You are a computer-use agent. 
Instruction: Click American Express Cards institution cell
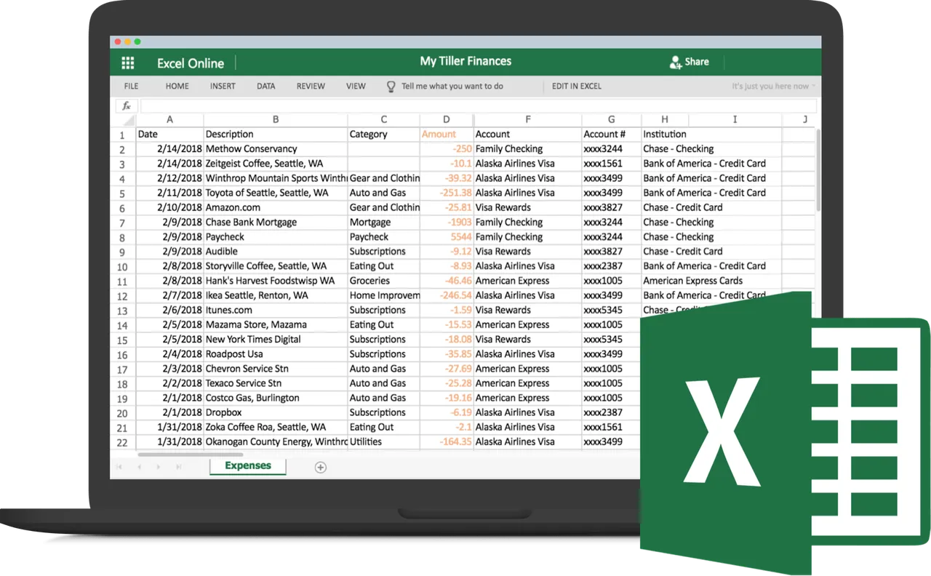point(692,281)
